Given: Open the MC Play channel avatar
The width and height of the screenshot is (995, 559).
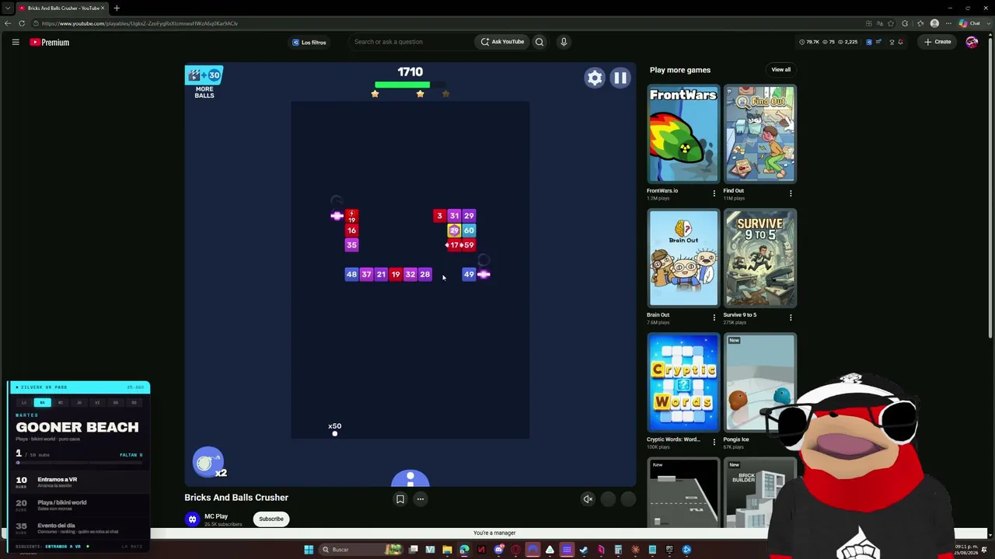Looking at the screenshot, I should 192,519.
